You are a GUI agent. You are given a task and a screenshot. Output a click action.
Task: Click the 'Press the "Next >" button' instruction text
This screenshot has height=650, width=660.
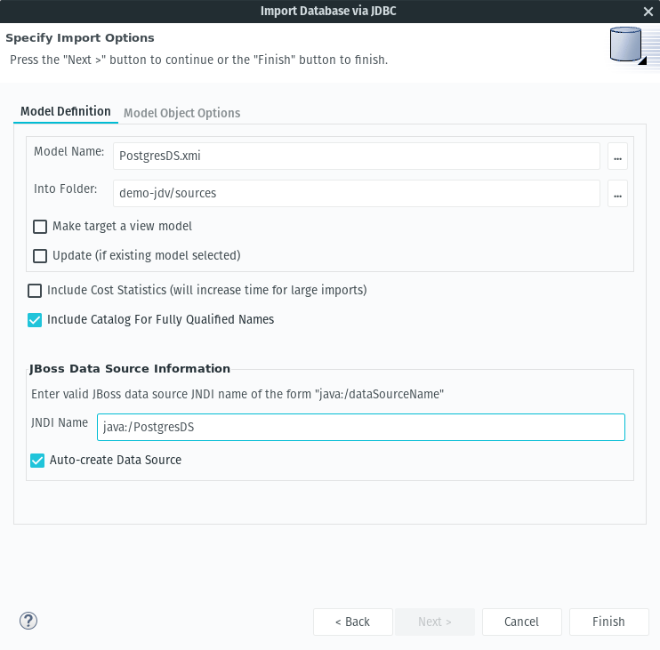[x=198, y=60]
